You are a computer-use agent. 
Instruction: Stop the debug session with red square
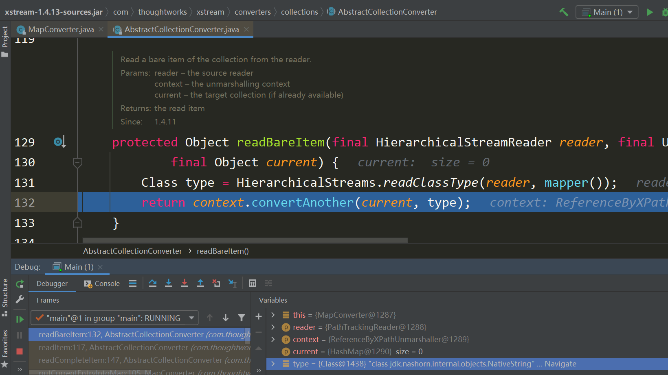tap(20, 351)
